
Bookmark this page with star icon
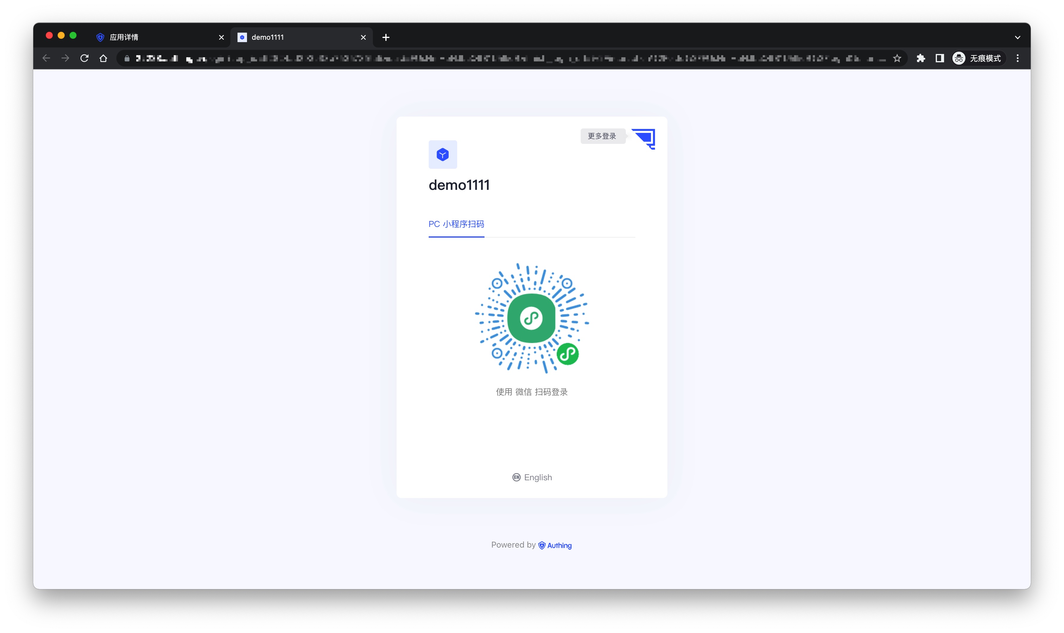tap(897, 58)
